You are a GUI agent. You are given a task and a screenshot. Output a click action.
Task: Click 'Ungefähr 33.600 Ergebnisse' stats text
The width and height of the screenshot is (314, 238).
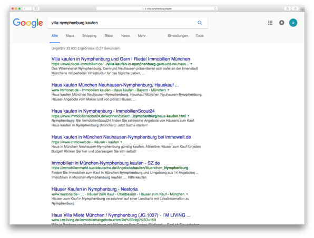click(x=86, y=48)
